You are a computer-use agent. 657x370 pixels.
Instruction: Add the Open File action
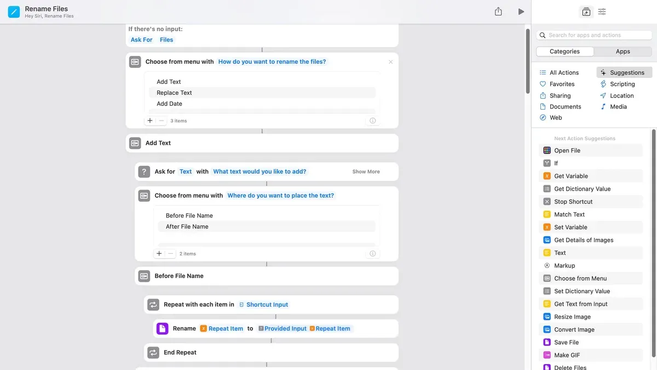(x=591, y=150)
